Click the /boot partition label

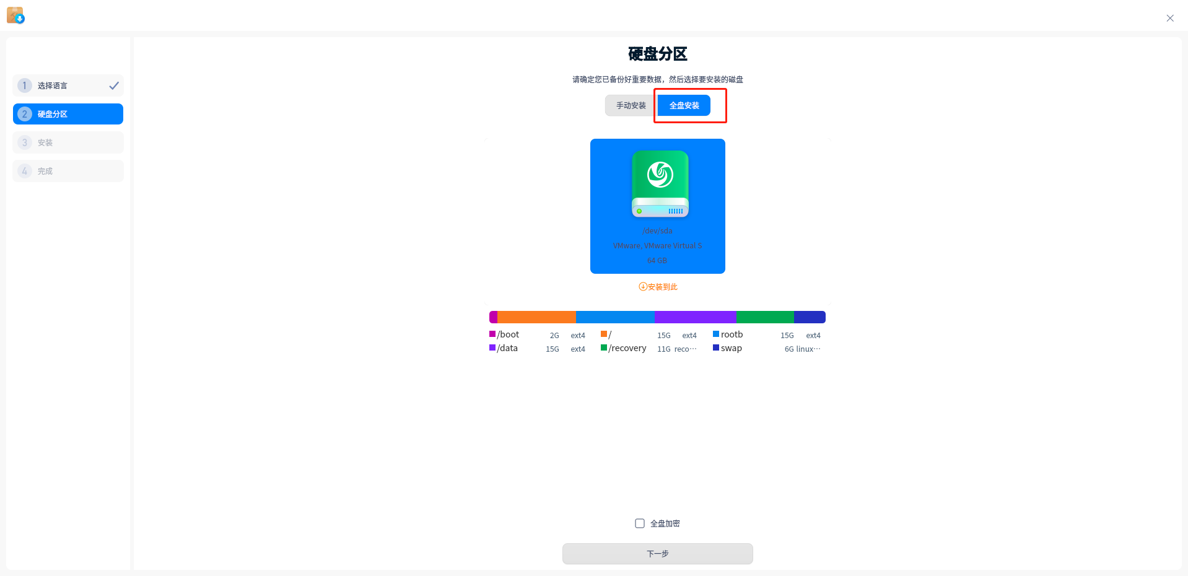click(509, 334)
